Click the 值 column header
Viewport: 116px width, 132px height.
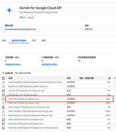coord(109,78)
